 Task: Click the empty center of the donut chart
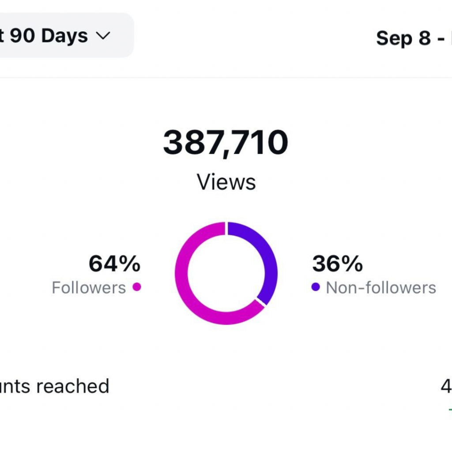click(226, 273)
